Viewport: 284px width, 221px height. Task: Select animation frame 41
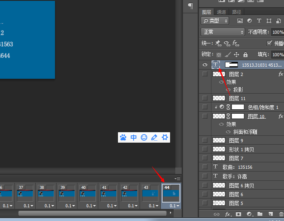[108, 193]
